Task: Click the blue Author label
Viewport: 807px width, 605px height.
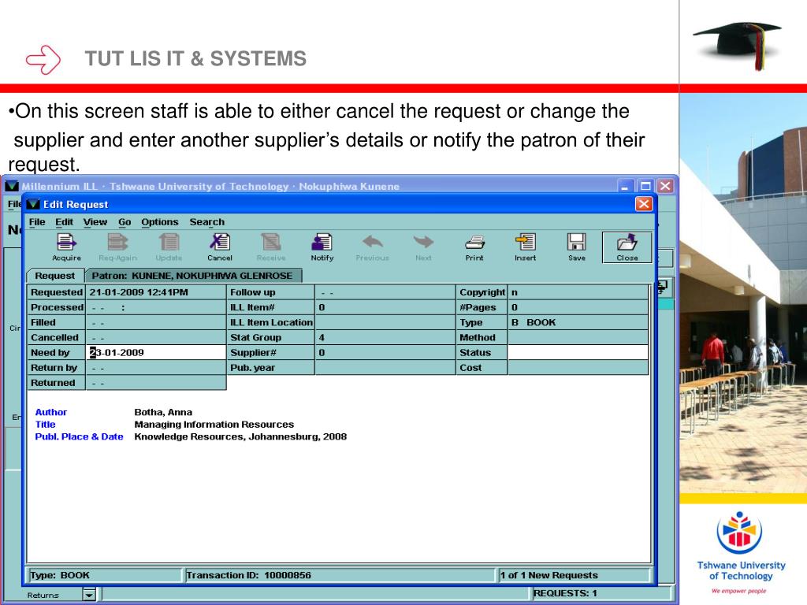Action: tap(51, 412)
